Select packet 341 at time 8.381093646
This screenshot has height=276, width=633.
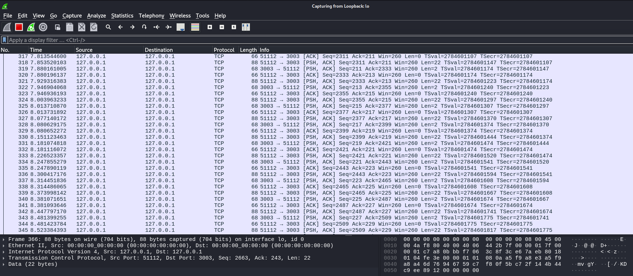[x=316, y=206]
